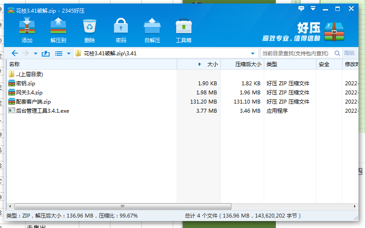365x228 pixels.
Task: Open navigation history dropdown arrow
Action: pos(36,54)
